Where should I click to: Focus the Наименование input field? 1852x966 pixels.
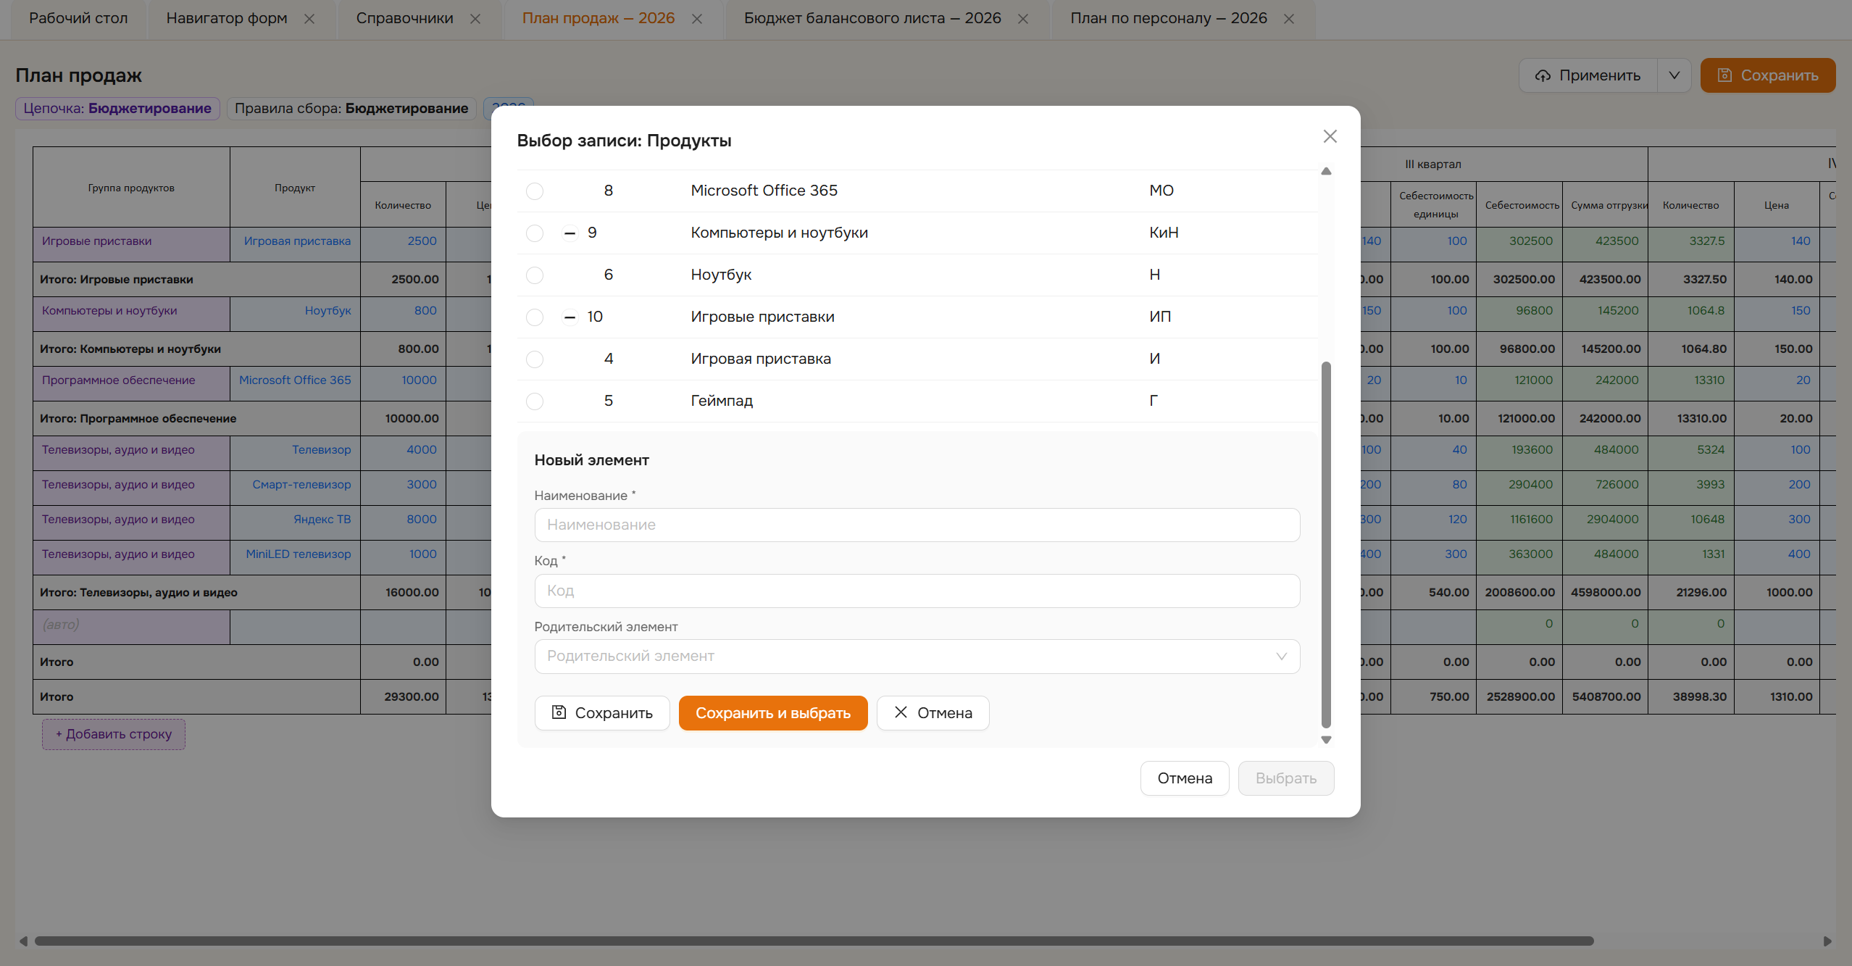(x=917, y=525)
